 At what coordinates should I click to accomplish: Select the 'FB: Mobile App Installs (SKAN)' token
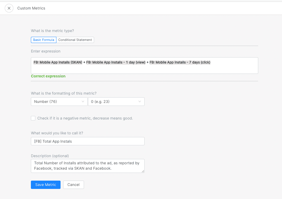[x=58, y=62]
